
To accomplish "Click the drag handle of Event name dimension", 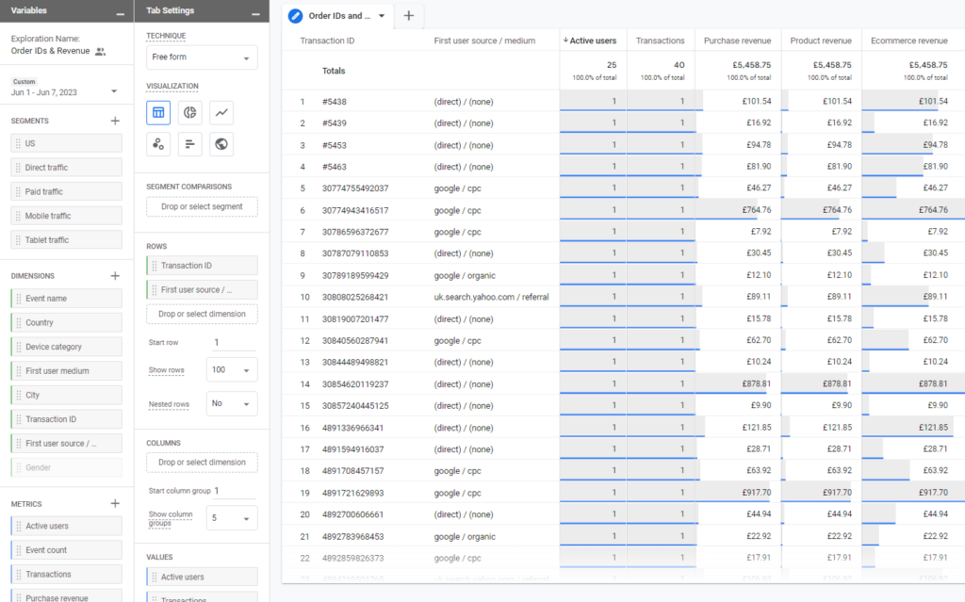I will pos(19,299).
